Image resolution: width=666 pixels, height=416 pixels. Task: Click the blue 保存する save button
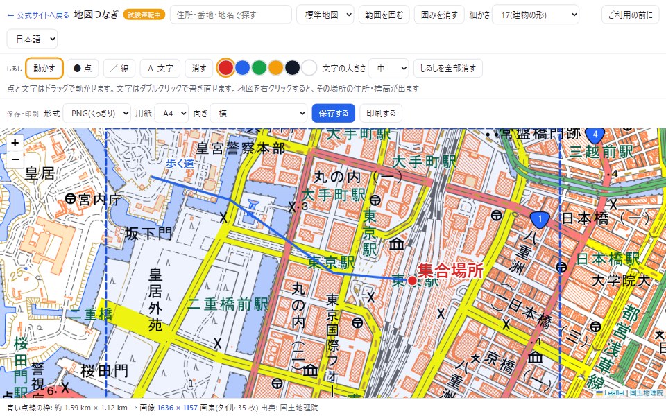tap(334, 113)
